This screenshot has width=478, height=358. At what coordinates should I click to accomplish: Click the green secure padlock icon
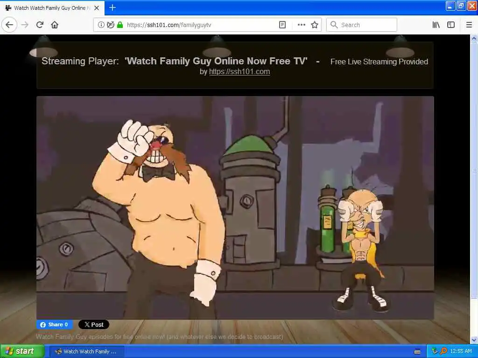point(120,25)
